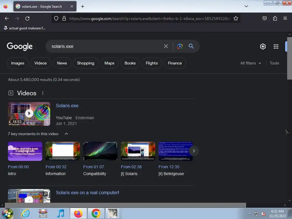Start a search by image with camera icon

point(180,46)
